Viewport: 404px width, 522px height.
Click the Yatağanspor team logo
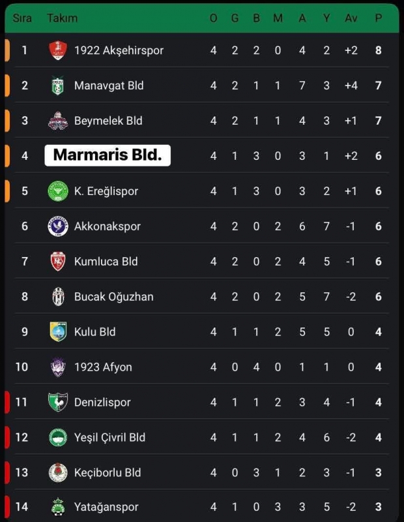[x=58, y=507]
